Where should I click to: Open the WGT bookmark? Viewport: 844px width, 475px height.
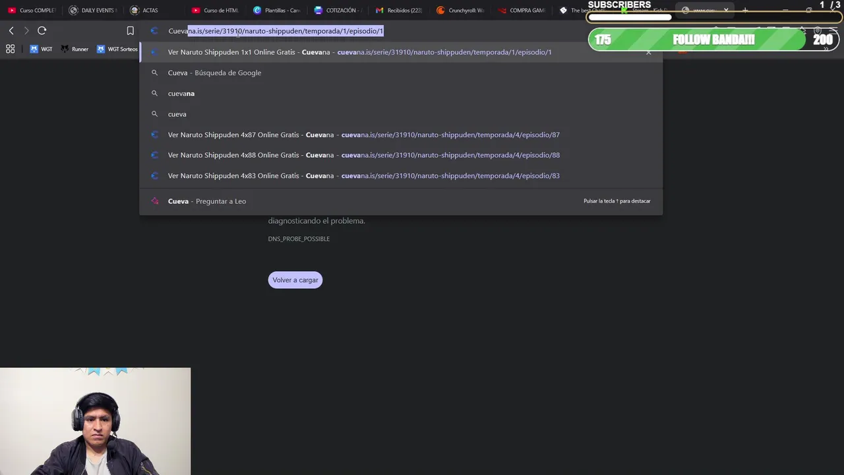41,49
